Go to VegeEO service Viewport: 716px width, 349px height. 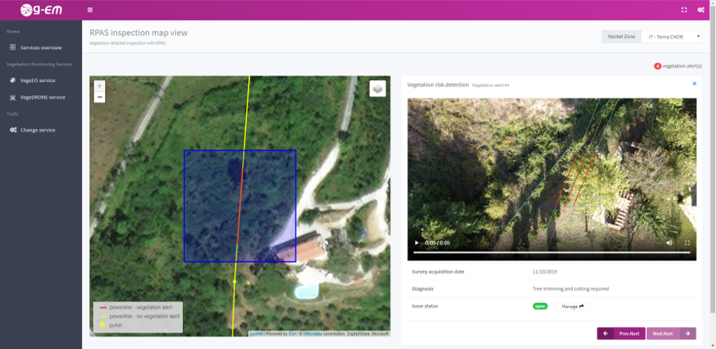pos(37,80)
